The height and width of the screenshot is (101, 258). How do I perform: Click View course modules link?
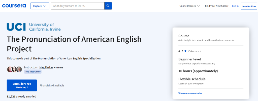tap(190, 93)
